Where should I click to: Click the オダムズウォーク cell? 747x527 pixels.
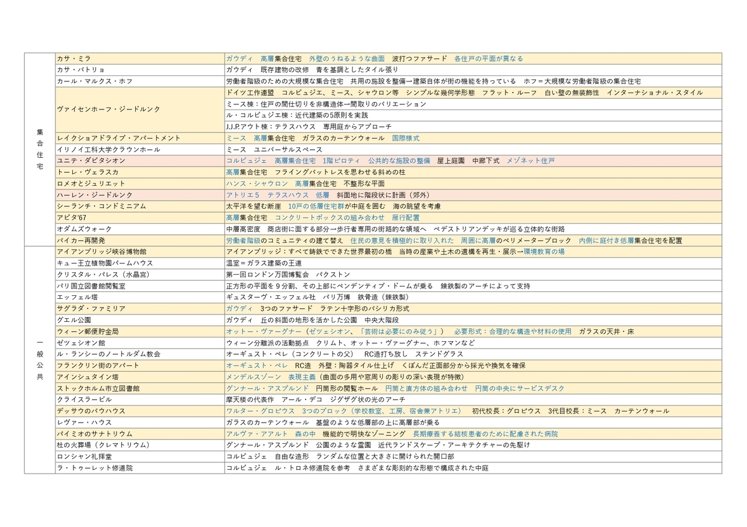coord(139,229)
